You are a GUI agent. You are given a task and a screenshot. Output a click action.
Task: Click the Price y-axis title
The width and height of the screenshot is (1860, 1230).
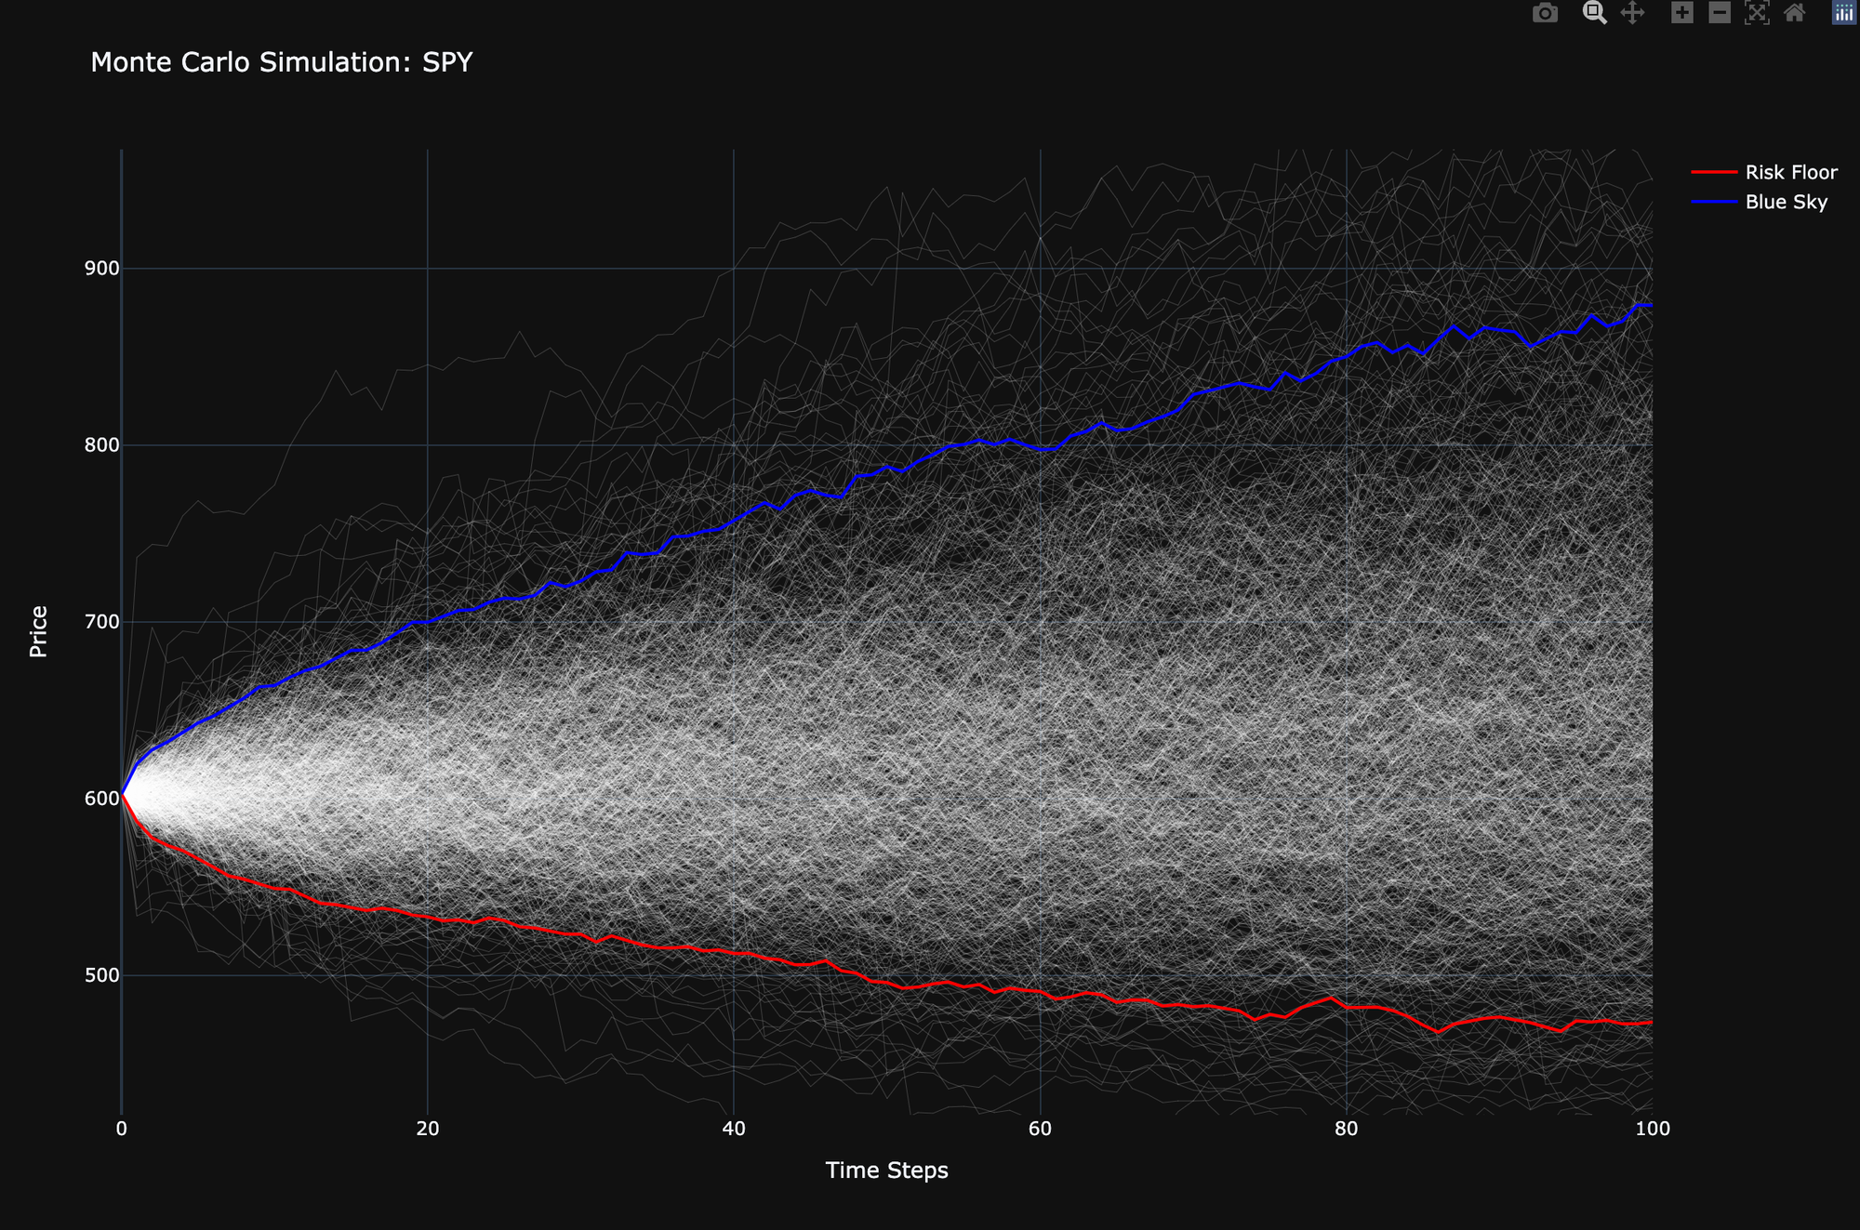pyautogui.click(x=38, y=631)
